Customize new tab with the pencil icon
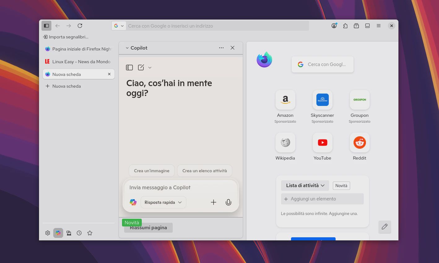439x263 pixels. 385,227
